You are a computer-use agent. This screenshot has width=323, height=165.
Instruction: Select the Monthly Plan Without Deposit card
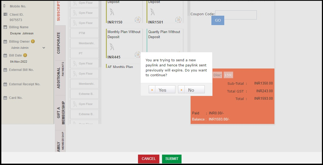pos(124,44)
